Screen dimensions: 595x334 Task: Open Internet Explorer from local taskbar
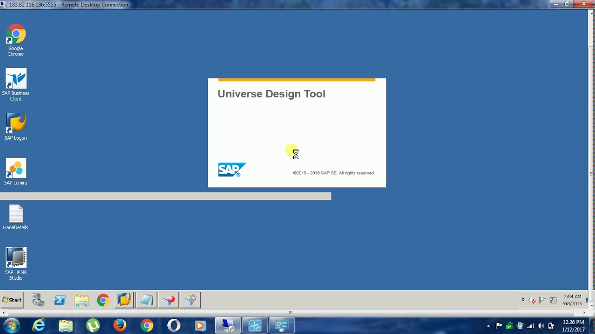tap(39, 326)
